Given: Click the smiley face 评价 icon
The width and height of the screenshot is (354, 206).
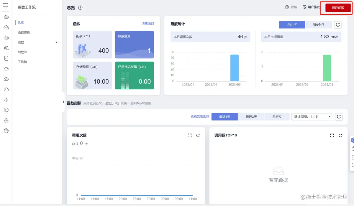Looking at the screenshot, I should tap(287, 7).
